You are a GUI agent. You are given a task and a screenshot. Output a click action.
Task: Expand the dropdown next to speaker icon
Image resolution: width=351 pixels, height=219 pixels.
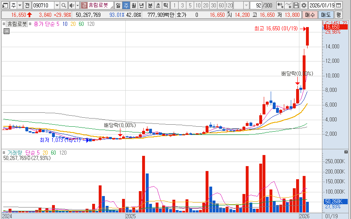[78, 5]
